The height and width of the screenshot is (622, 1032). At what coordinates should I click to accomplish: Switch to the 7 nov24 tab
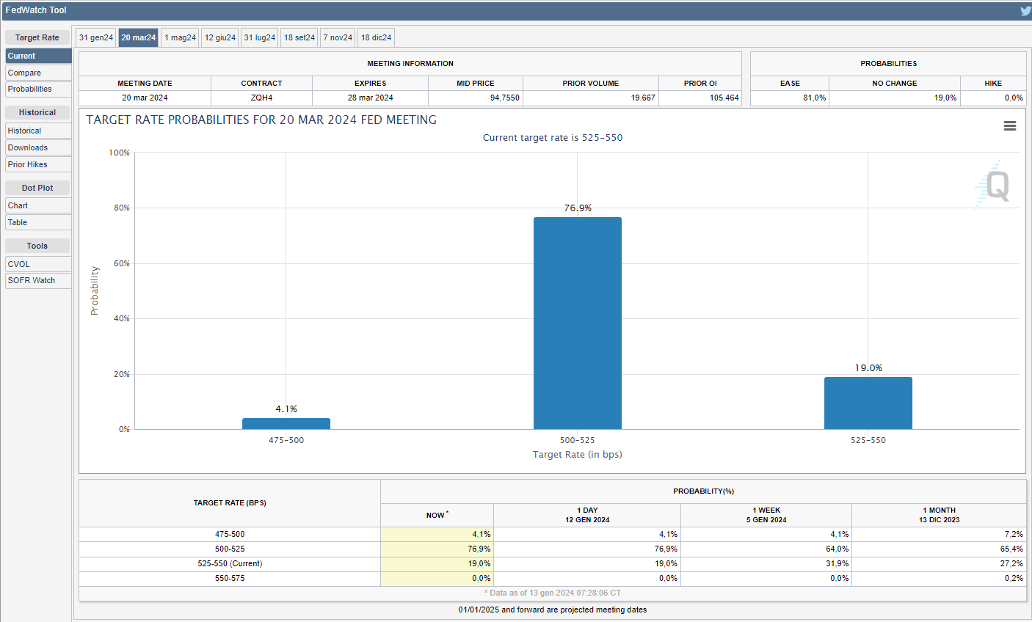[338, 37]
